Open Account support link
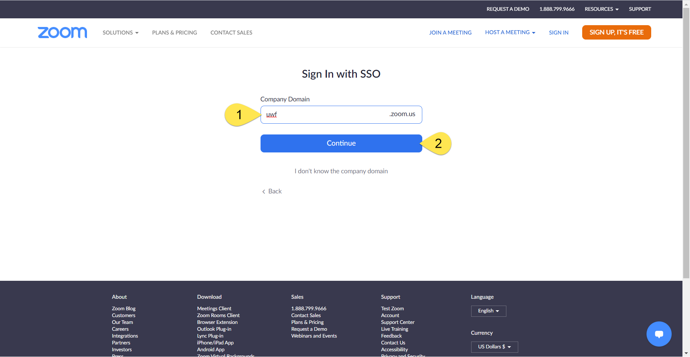 390,315
